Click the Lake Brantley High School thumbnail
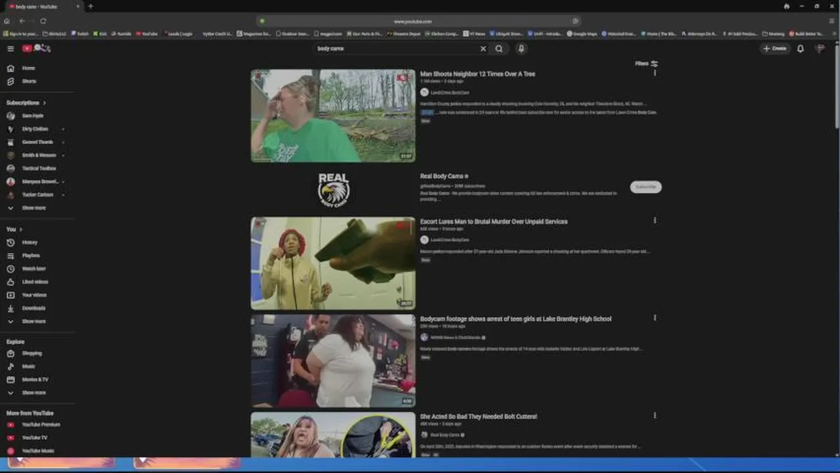The width and height of the screenshot is (840, 473). click(333, 361)
